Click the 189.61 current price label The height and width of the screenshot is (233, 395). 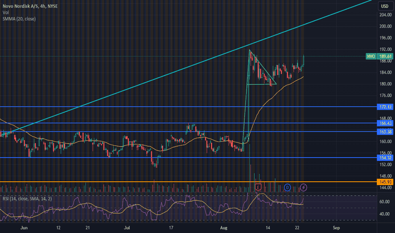385,56
